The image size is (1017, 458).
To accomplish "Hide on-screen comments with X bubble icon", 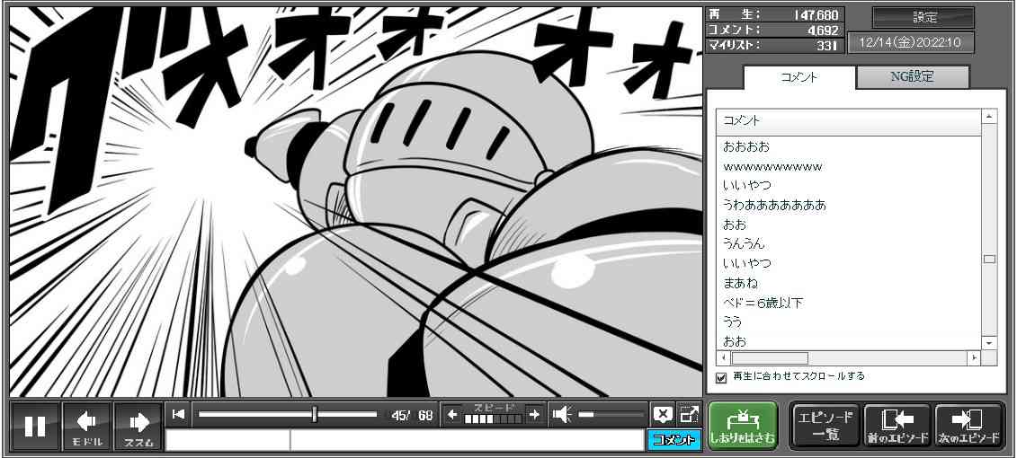I will [x=663, y=414].
